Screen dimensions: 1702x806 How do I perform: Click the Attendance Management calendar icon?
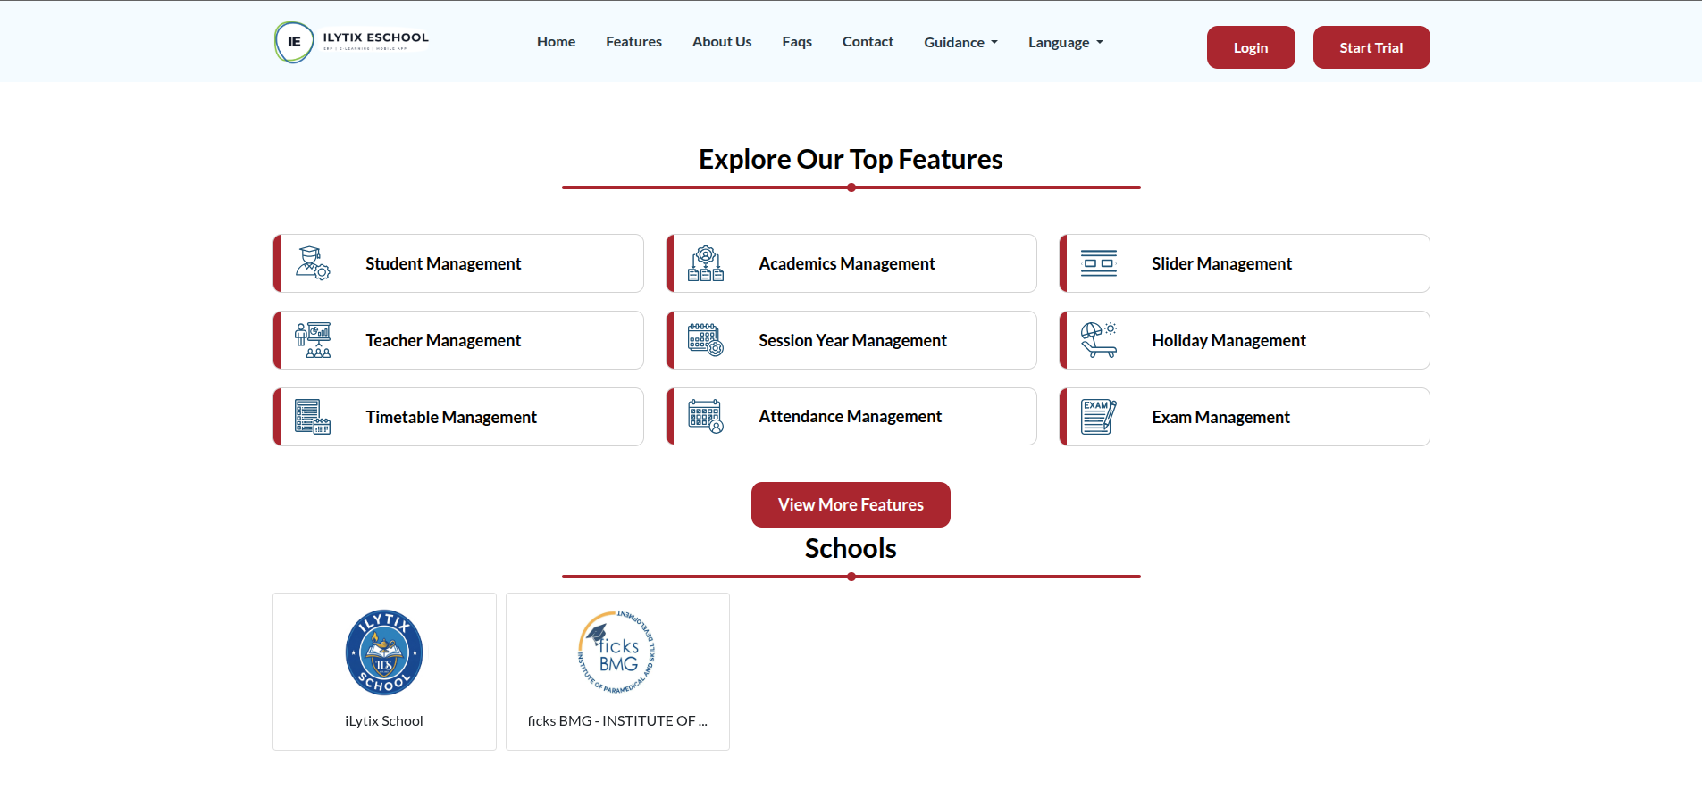click(706, 416)
